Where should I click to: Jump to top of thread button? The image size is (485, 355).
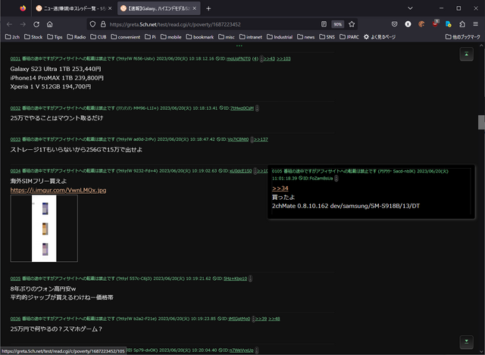point(467,54)
